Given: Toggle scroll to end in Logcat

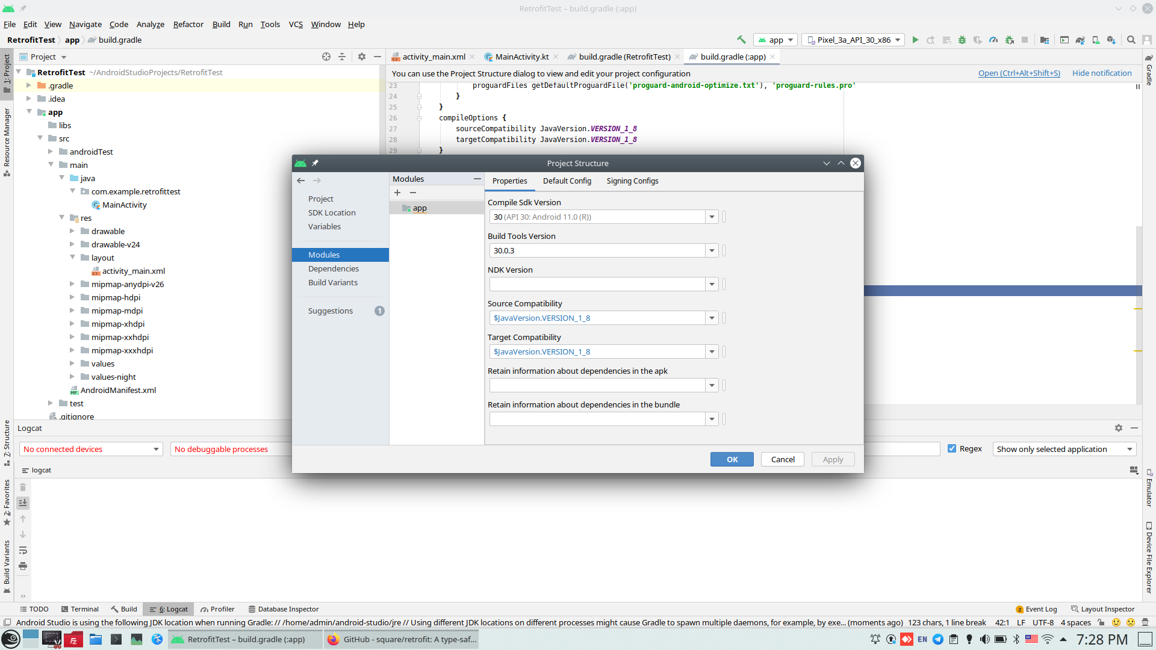Looking at the screenshot, I should click(x=23, y=503).
